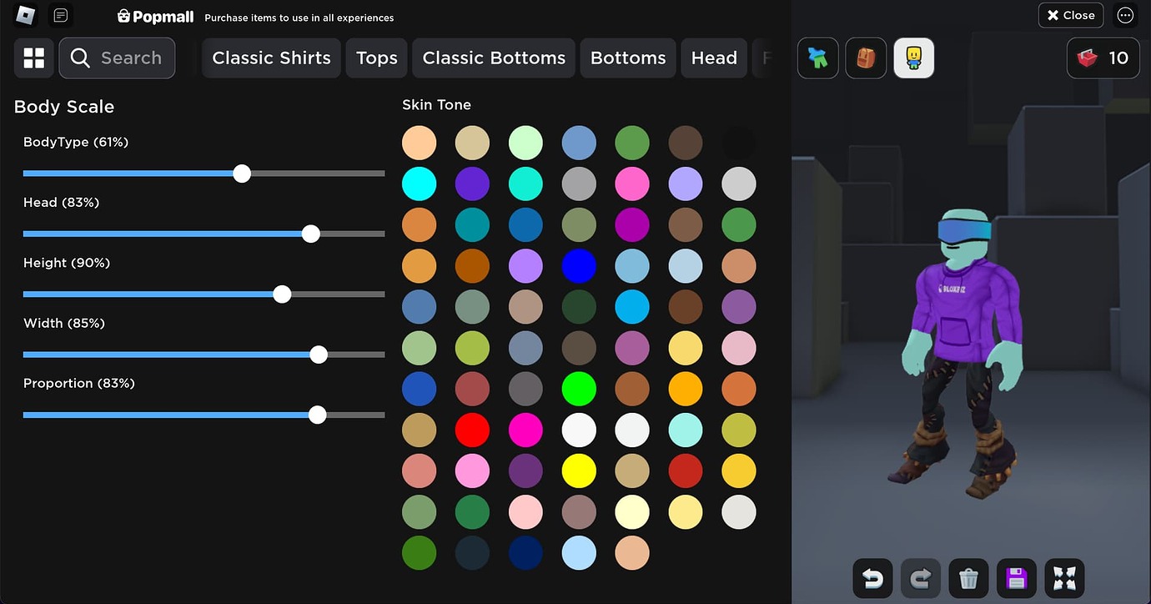
Task: Select the yellow avatar body icon
Action: tap(914, 58)
